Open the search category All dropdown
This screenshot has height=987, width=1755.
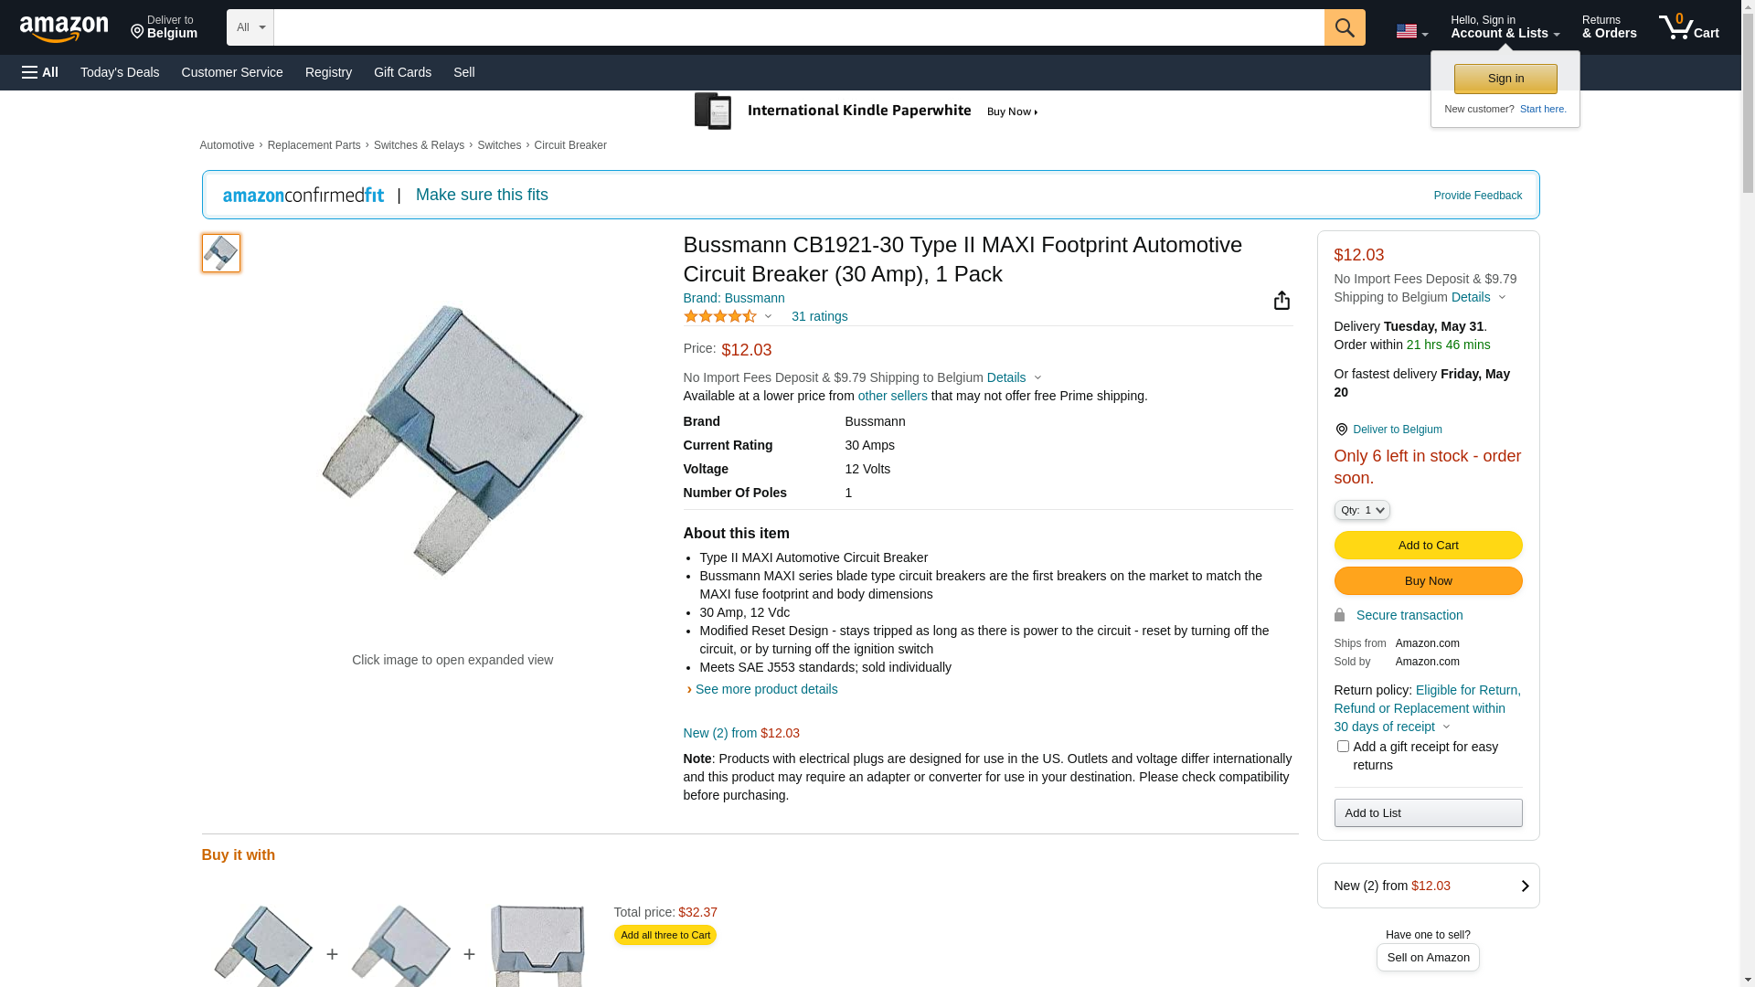(x=250, y=27)
